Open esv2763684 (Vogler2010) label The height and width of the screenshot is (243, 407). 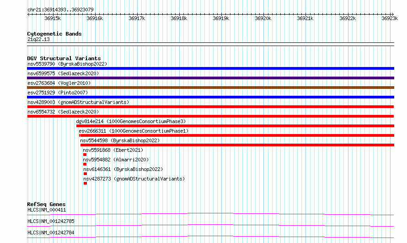click(59, 83)
